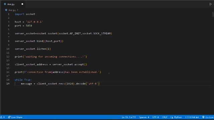The height and width of the screenshot is (120, 214).
Task: Open the problems warning indicator in status bar
Action: click(2, 117)
